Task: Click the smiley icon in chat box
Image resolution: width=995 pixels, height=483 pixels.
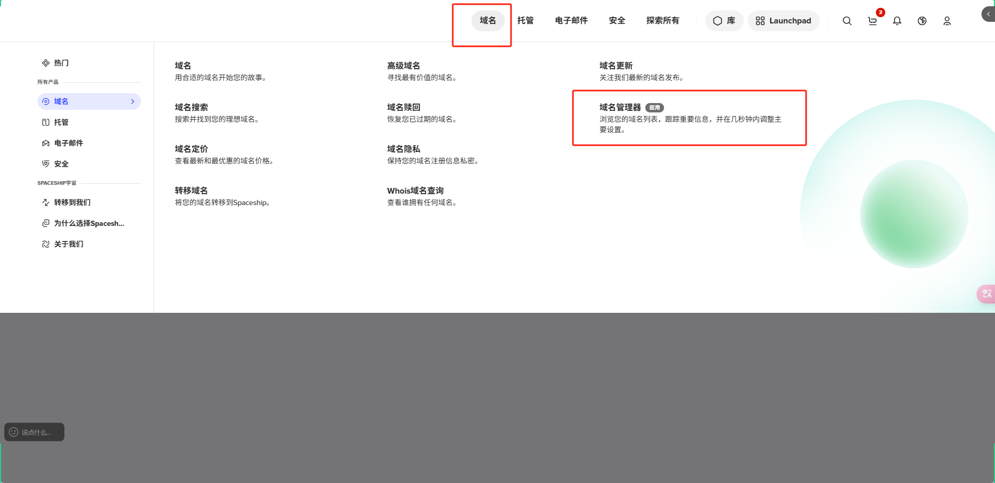Action: pyautogui.click(x=14, y=432)
